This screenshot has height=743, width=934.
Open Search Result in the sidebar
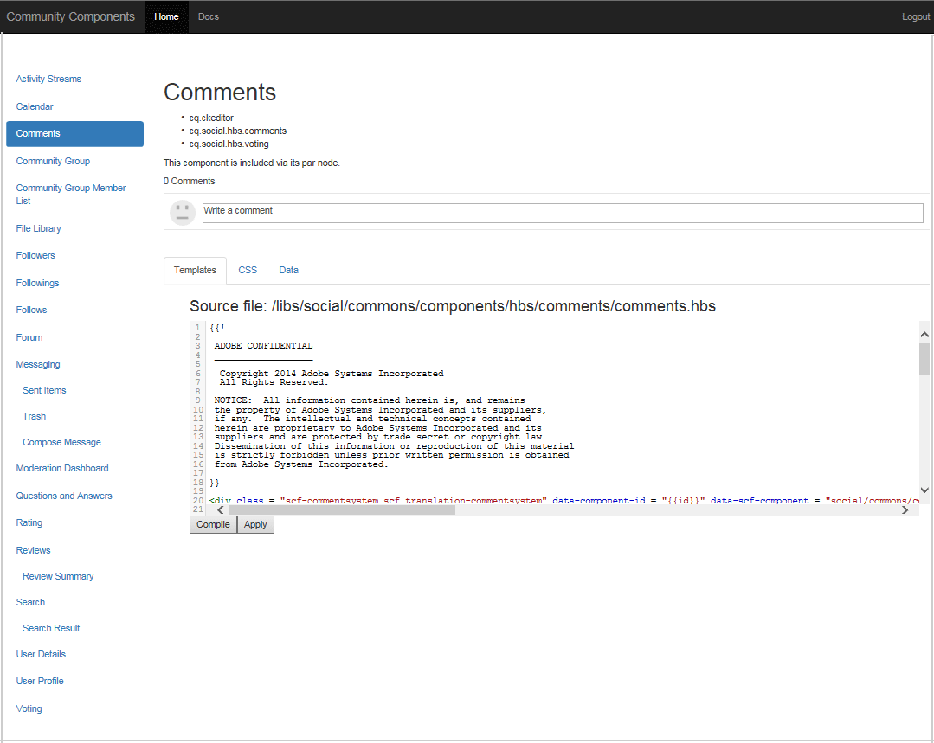point(51,628)
